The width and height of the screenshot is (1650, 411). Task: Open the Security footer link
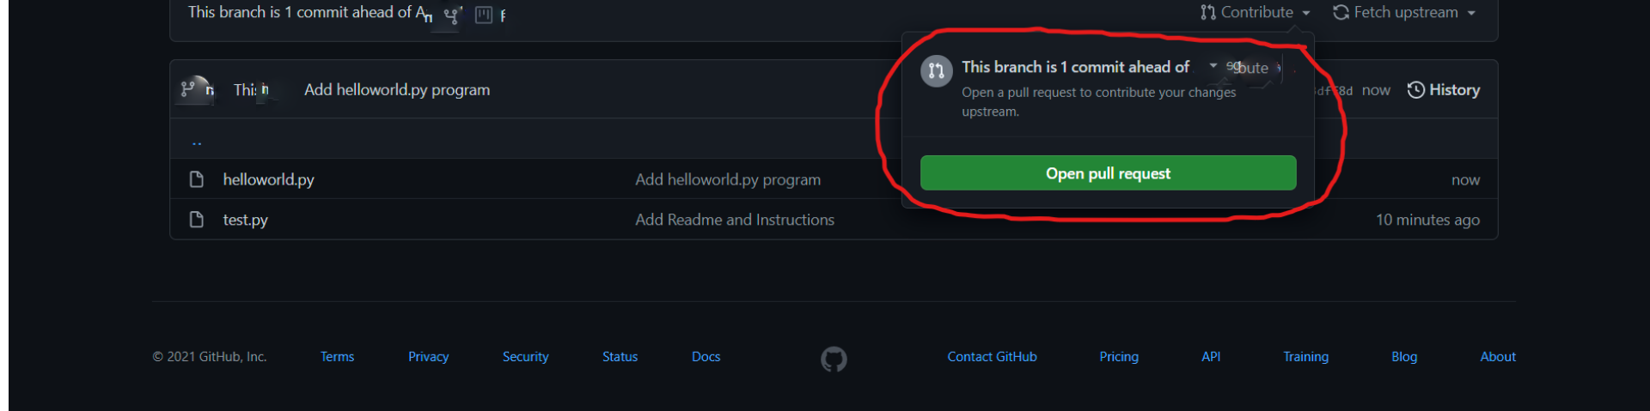(x=525, y=357)
